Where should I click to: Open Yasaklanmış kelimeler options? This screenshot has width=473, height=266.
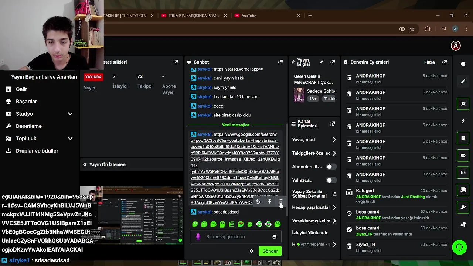point(314,221)
